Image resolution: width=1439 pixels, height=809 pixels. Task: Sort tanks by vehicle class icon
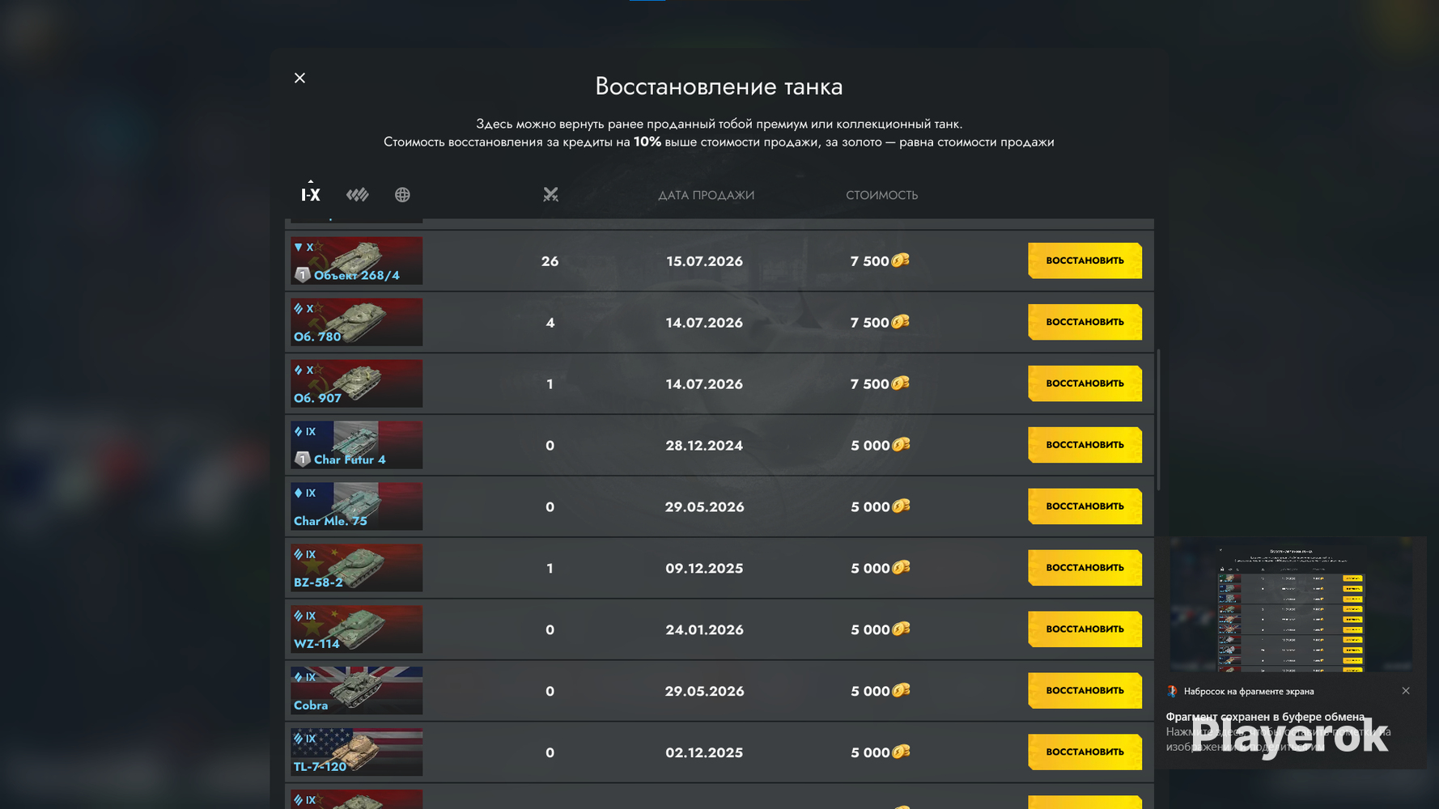click(x=357, y=194)
